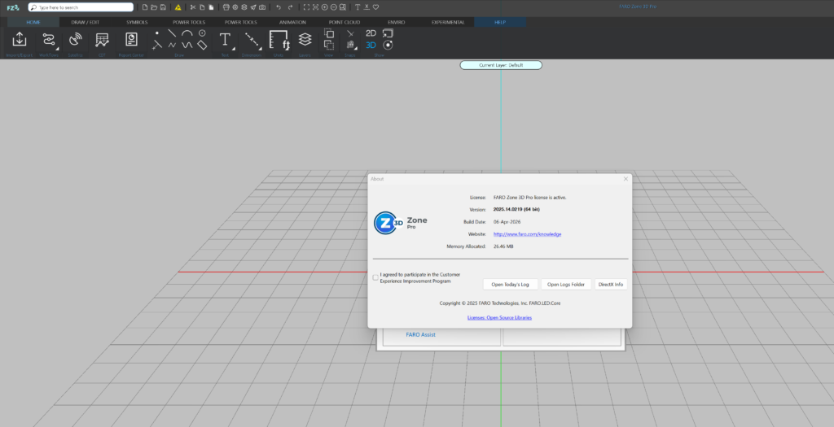Open the CDT tool
834x427 pixels.
[102, 39]
